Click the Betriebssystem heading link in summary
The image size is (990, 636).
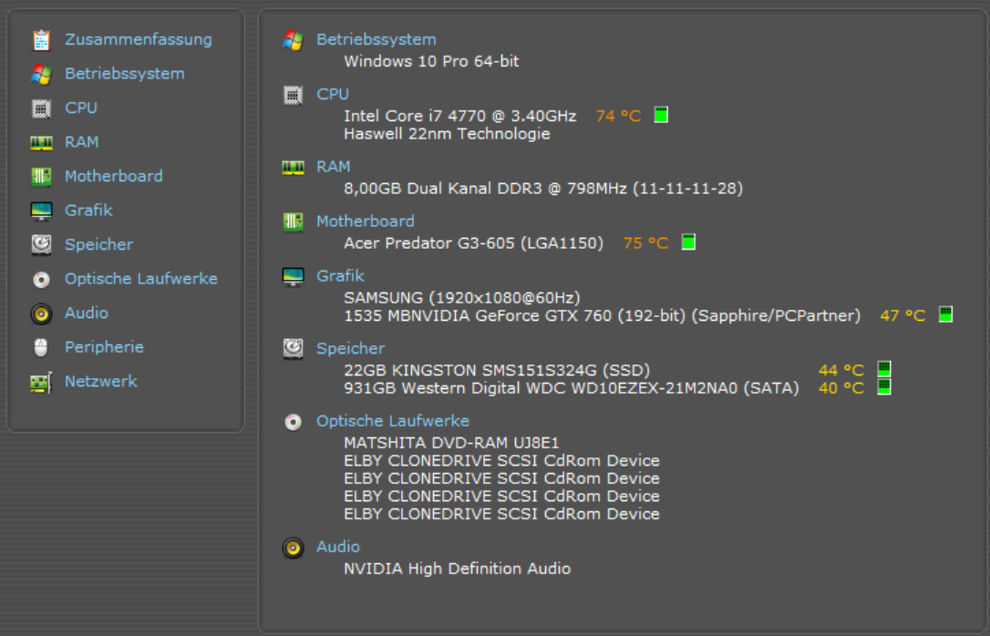(x=376, y=40)
